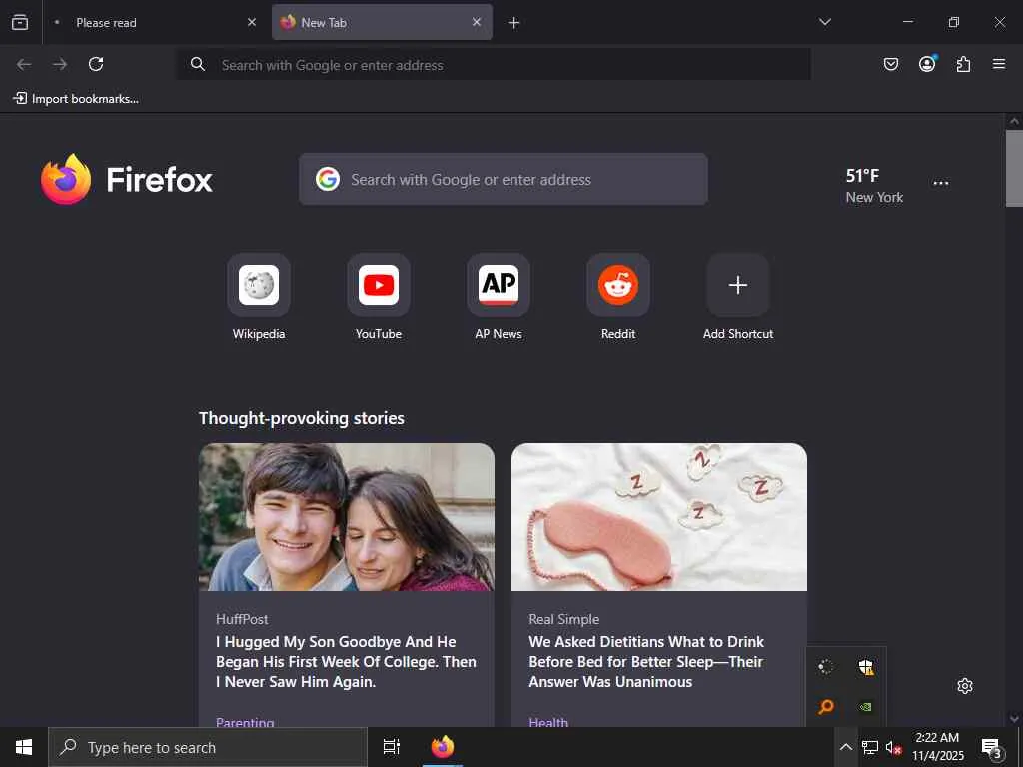Image resolution: width=1023 pixels, height=767 pixels.
Task: Click 'Import bookmarks...' in the bookmarks bar
Action: coord(76,99)
